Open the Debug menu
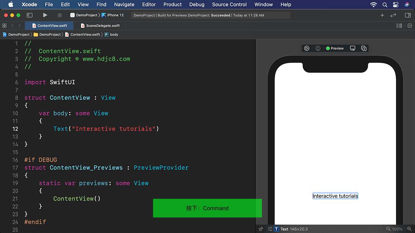This screenshot has width=415, height=233. (197, 4)
